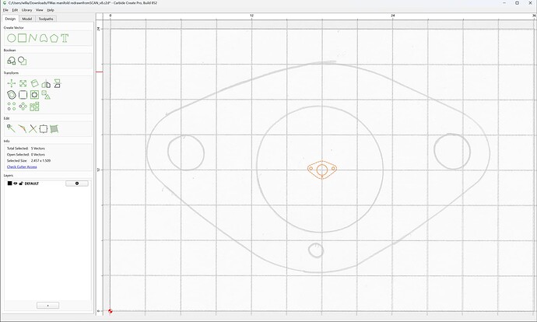Open the File menu
The image size is (537, 322).
pos(5,10)
